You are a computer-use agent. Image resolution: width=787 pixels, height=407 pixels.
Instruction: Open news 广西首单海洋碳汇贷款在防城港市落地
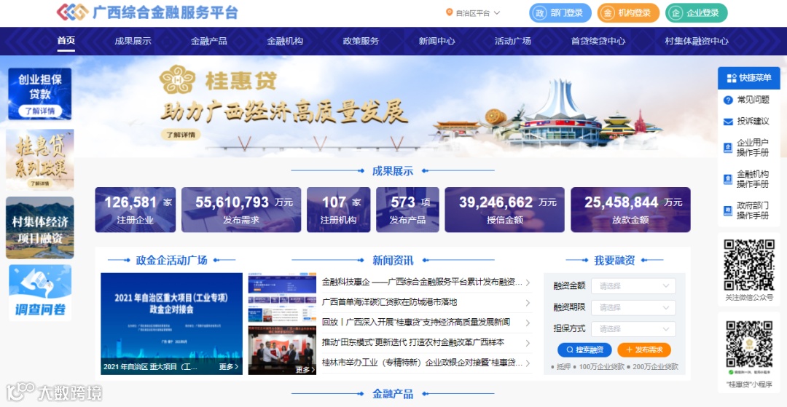click(389, 303)
